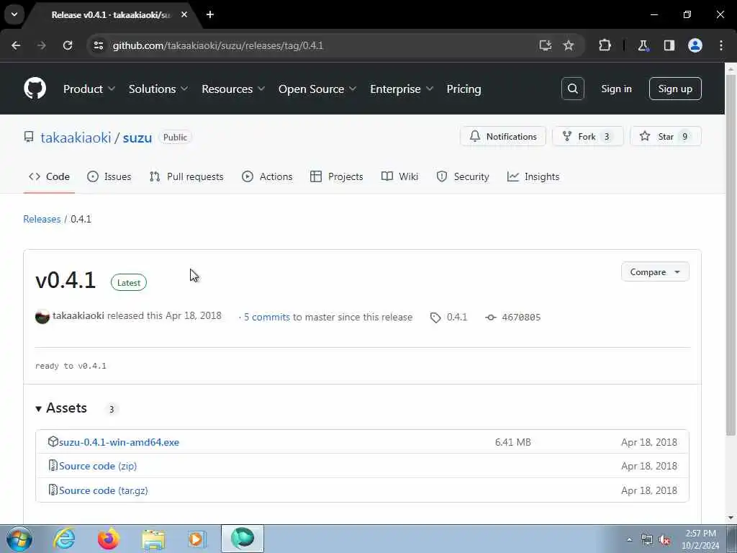
Task: Open the browser three-dot menu
Action: click(721, 45)
